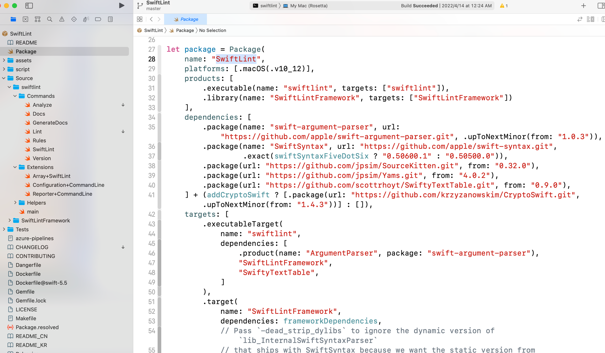Viewport: 605px width, 353px height.
Task: Expand the Helpers folder
Action: tap(15, 203)
